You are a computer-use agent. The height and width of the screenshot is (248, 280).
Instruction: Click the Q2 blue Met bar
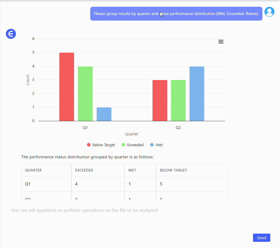pos(197,94)
